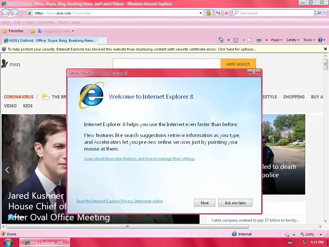Open Suggested Sites dropdown
The width and height of the screenshot is (329, 247).
[x=56, y=31]
